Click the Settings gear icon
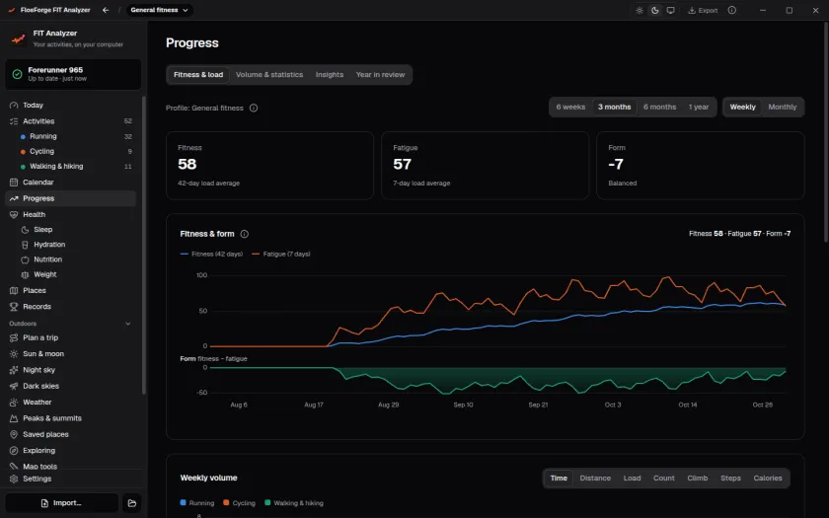This screenshot has width=829, height=518. click(14, 479)
